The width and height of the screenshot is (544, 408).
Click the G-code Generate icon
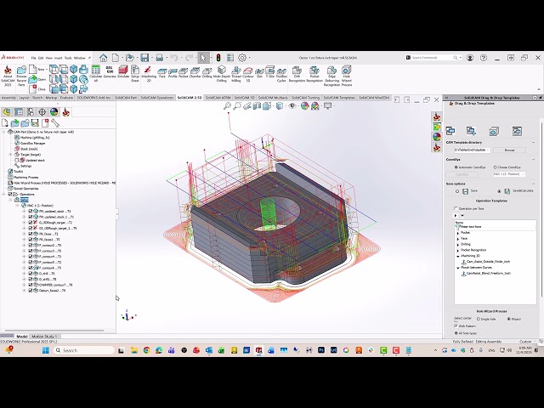(x=110, y=71)
